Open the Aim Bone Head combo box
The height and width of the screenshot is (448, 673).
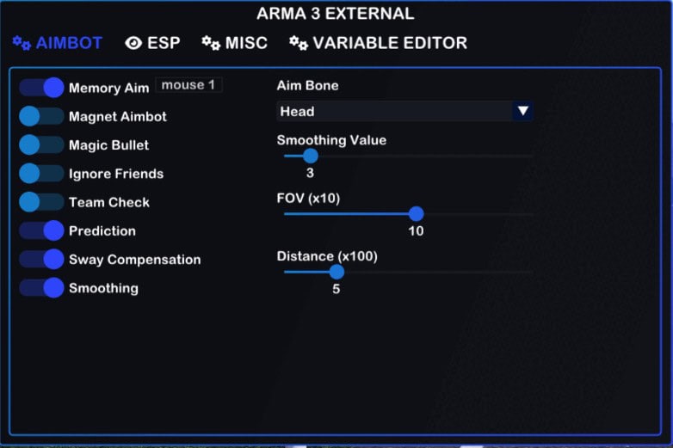point(394,111)
